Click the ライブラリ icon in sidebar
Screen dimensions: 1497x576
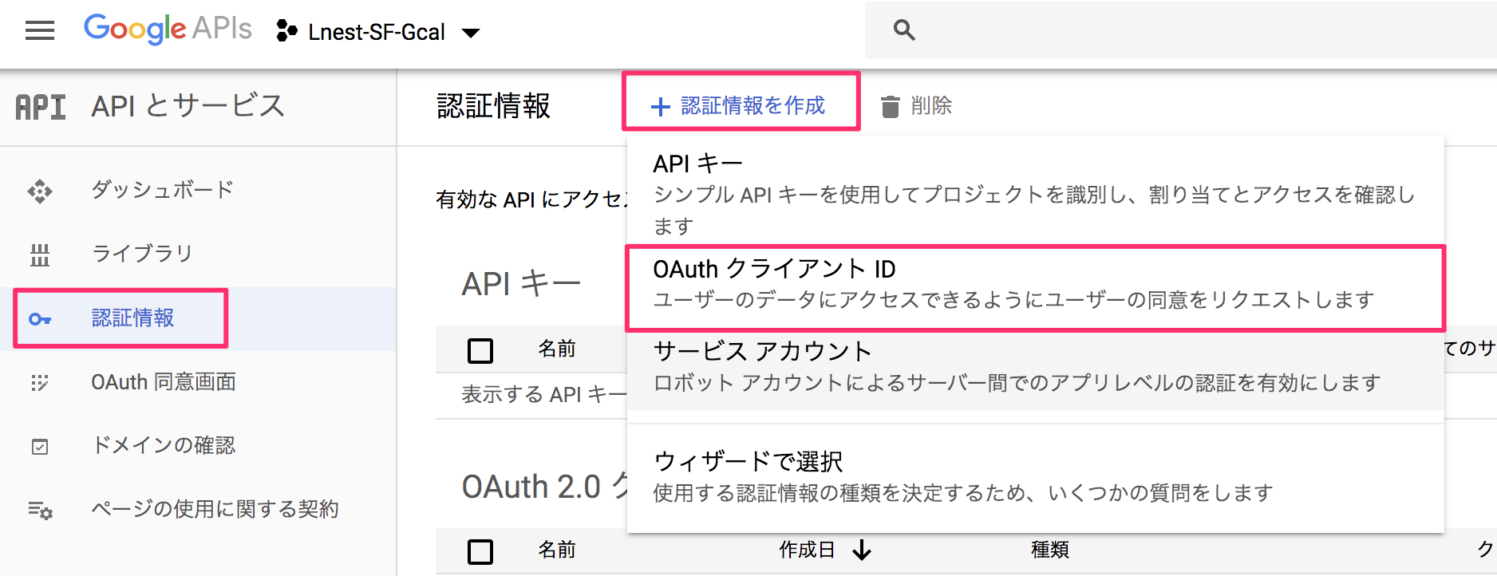tap(40, 255)
